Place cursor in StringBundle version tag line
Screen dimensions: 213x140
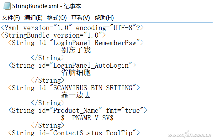coord(53,35)
